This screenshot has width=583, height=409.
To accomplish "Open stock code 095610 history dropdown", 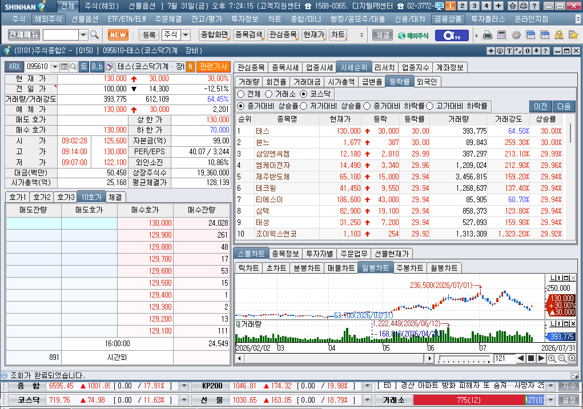I will click(55, 67).
